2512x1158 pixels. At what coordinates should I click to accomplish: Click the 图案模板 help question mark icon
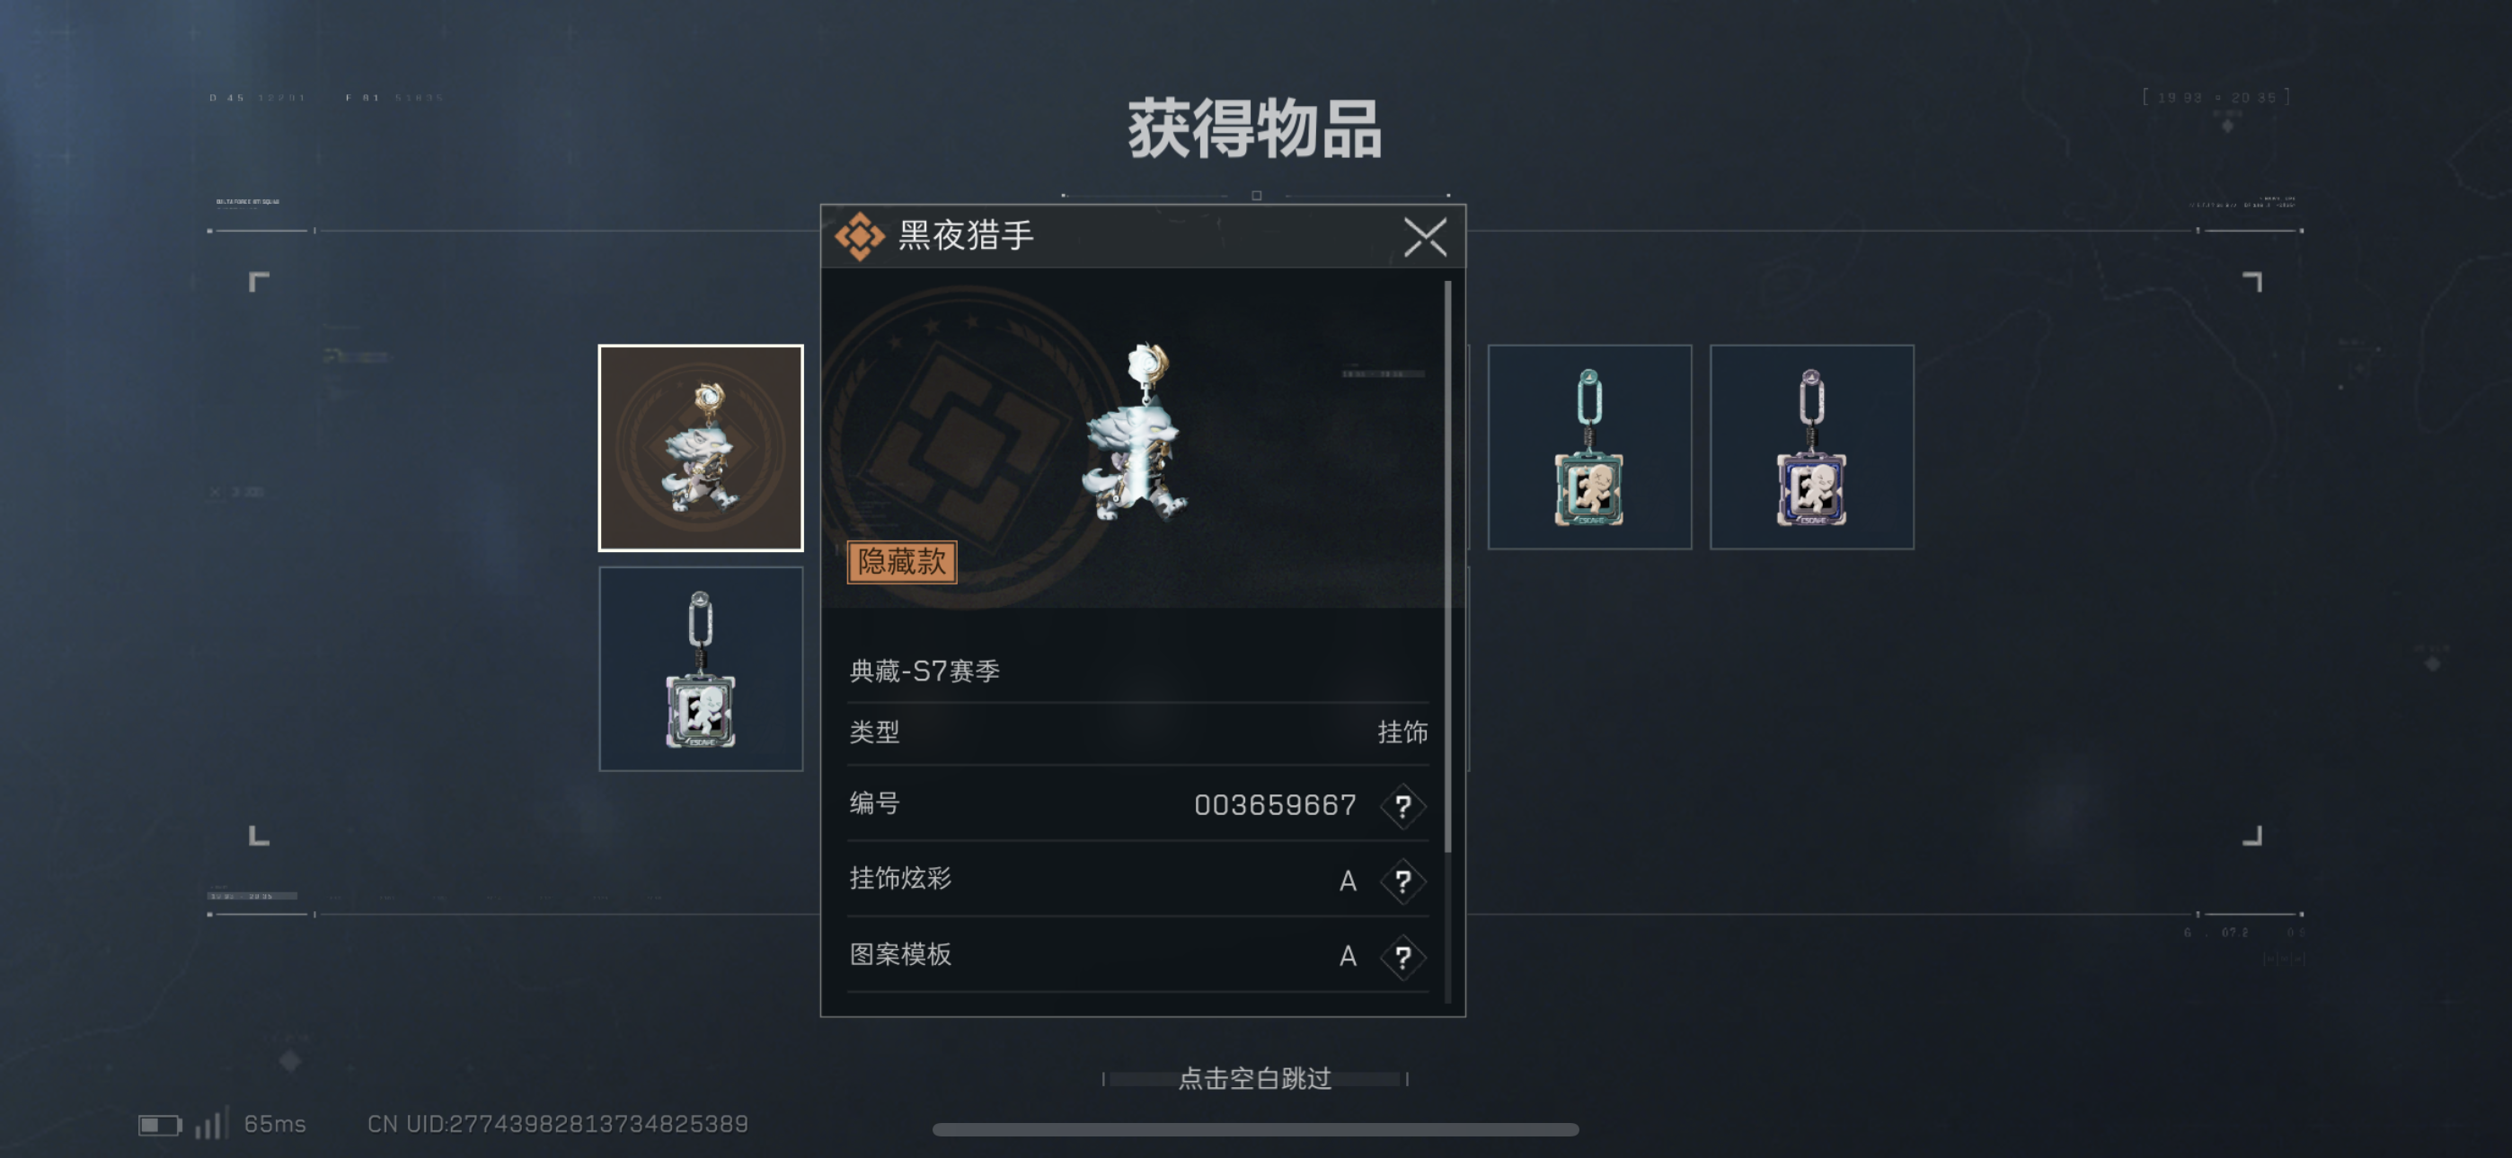coord(1402,957)
